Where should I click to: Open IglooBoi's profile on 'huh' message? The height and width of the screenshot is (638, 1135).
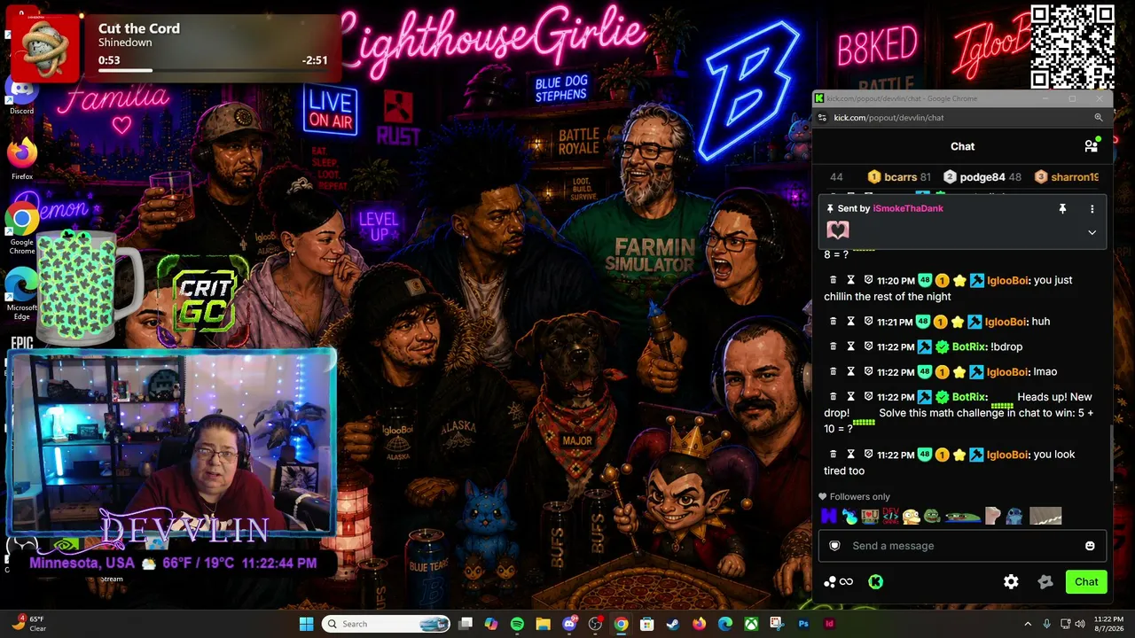pos(1005,322)
